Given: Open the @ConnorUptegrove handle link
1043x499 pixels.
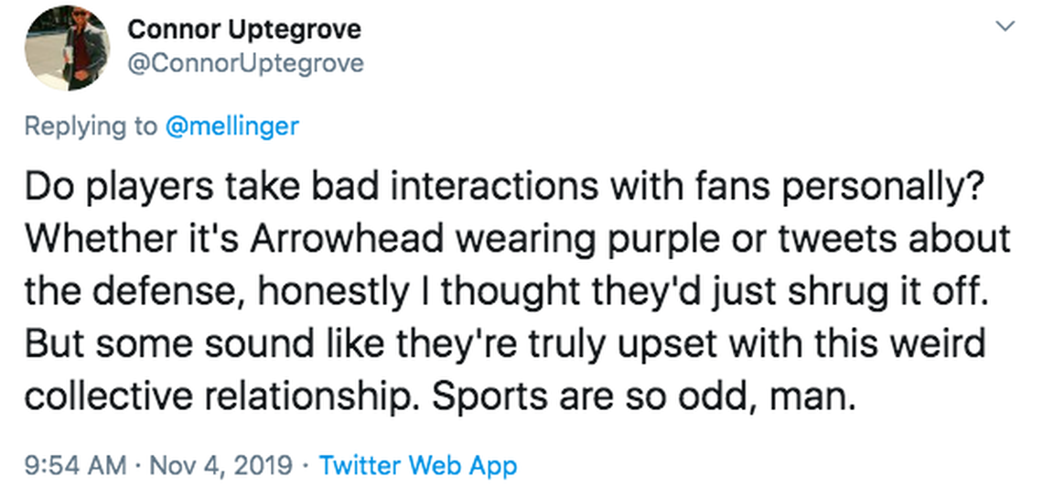Looking at the screenshot, I should point(245,62).
